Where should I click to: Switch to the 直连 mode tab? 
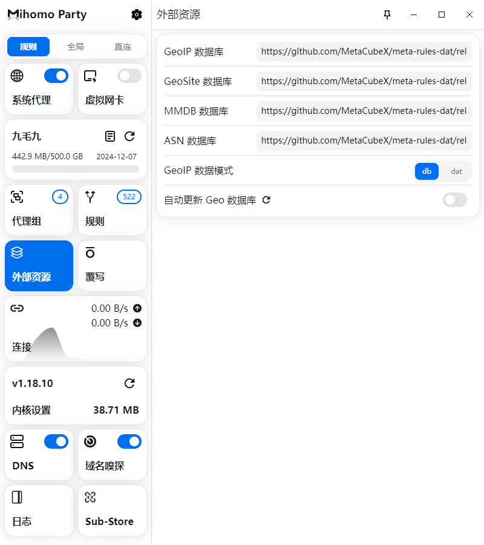(x=123, y=47)
